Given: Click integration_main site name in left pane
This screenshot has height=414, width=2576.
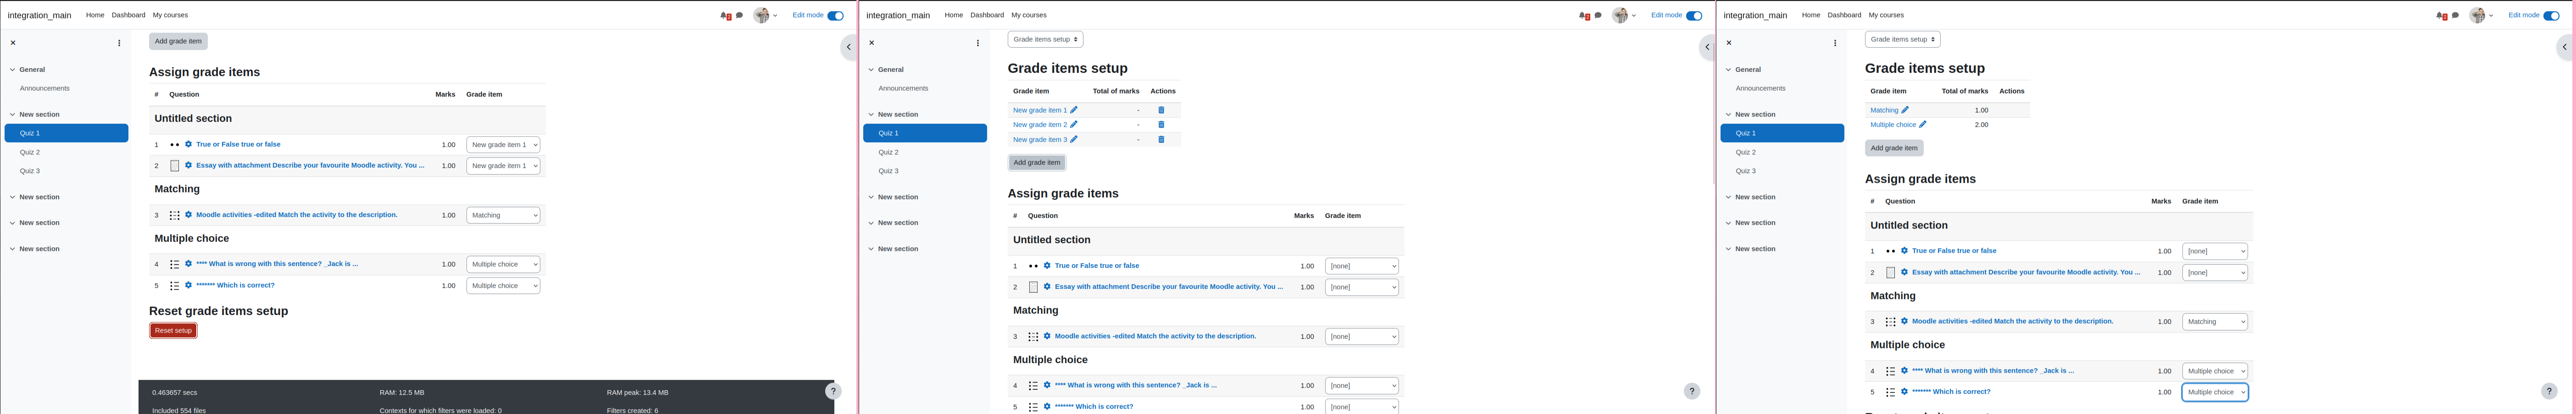Looking at the screenshot, I should tap(39, 15).
